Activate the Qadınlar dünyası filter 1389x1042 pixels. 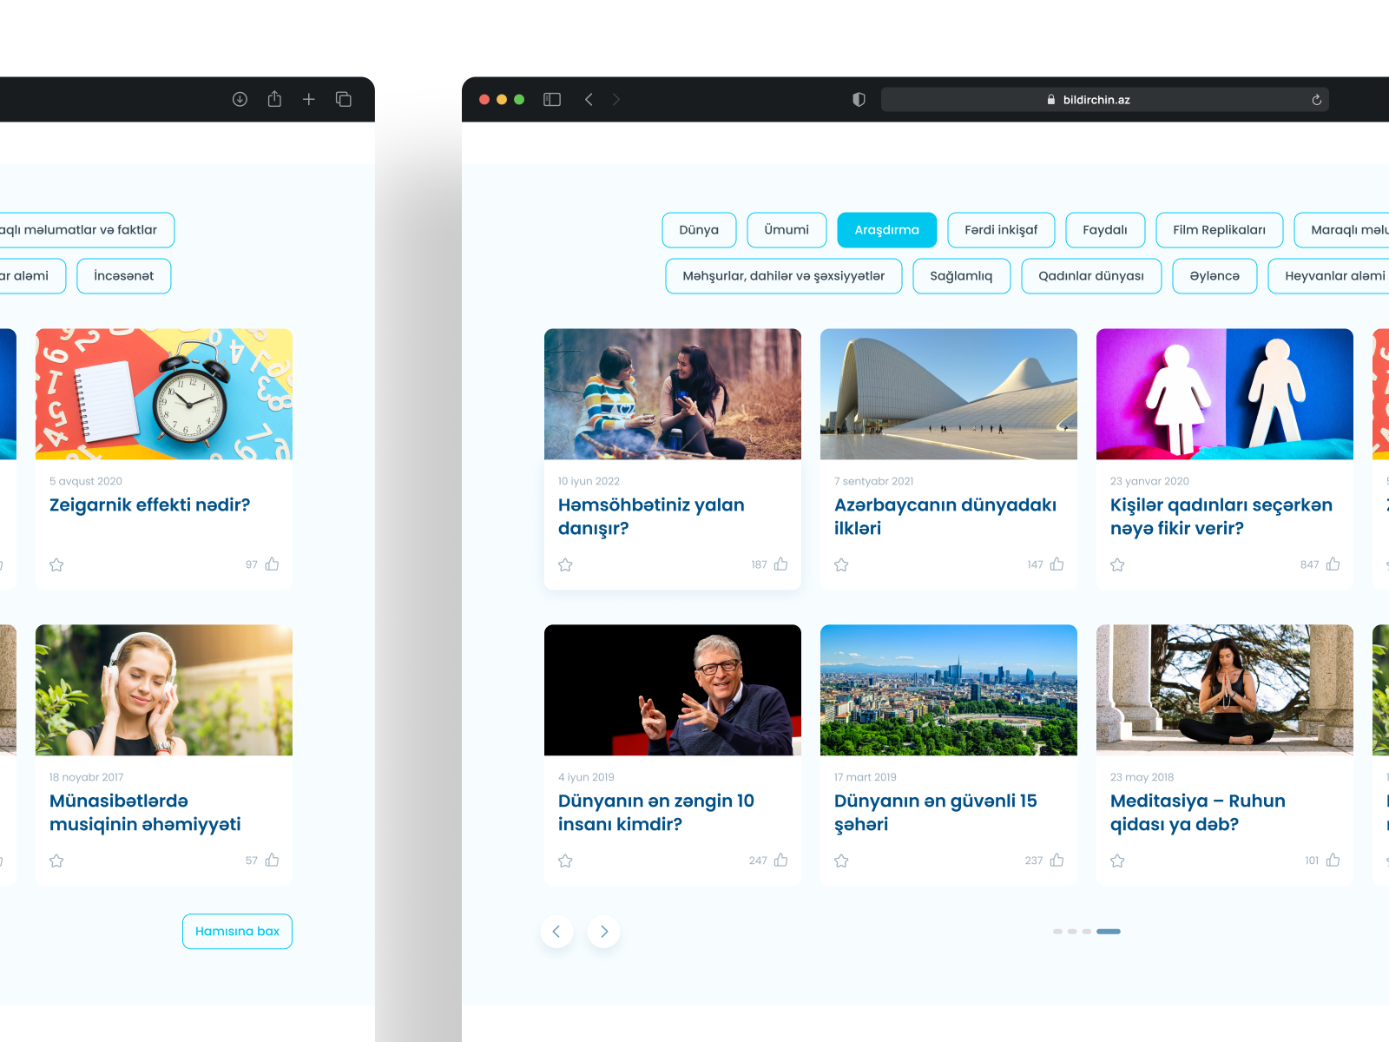click(1091, 276)
